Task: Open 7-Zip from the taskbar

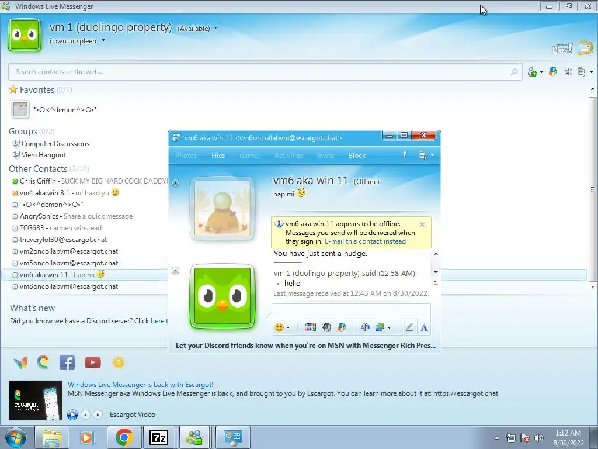Action: pos(159,437)
